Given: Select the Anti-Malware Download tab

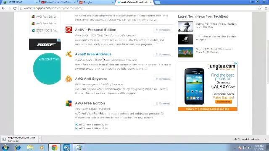Looking at the screenshot, I should 134,3.
